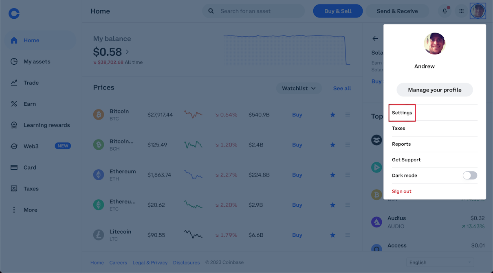The height and width of the screenshot is (273, 493).
Task: Open the English language selector
Action: coord(440,262)
